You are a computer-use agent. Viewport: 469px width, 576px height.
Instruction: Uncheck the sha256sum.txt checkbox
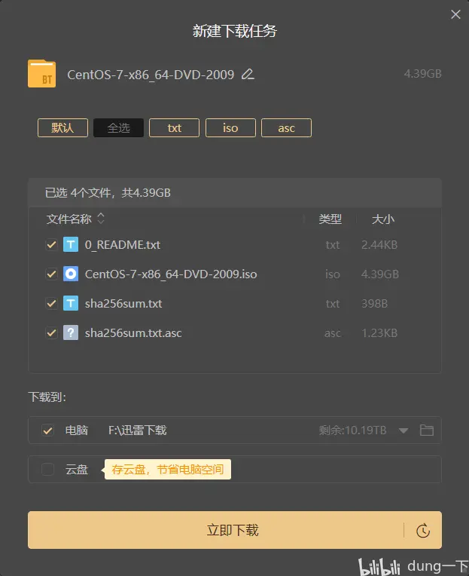[x=52, y=303]
